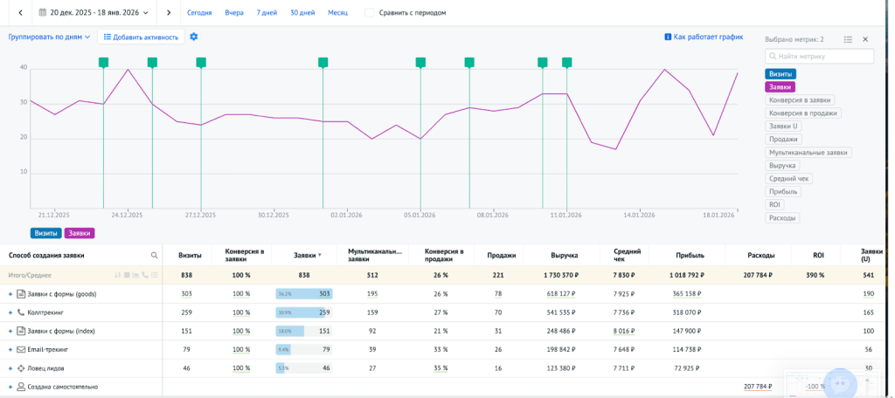Screen dimensions: 895x398
Task: Enable 'Сравнить с периодом' checkbox
Action: (x=370, y=13)
